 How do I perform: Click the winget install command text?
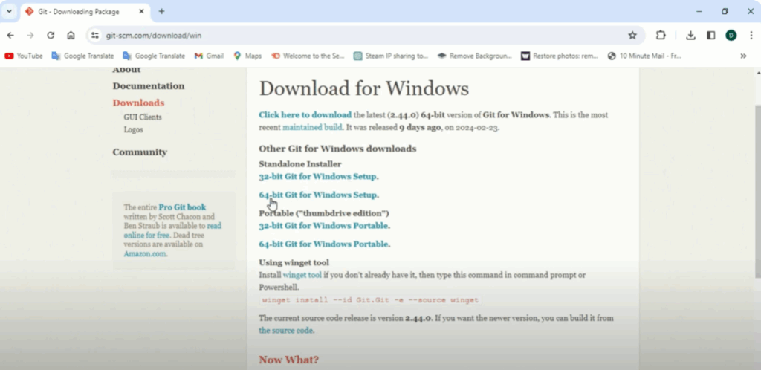coord(370,300)
